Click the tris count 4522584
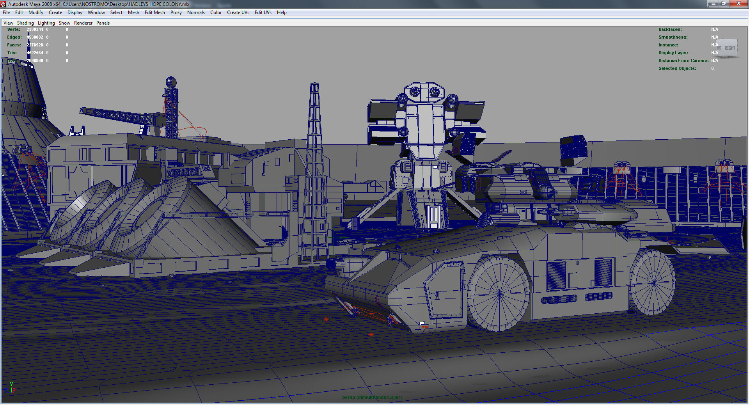This screenshot has width=749, height=405. (x=35, y=53)
